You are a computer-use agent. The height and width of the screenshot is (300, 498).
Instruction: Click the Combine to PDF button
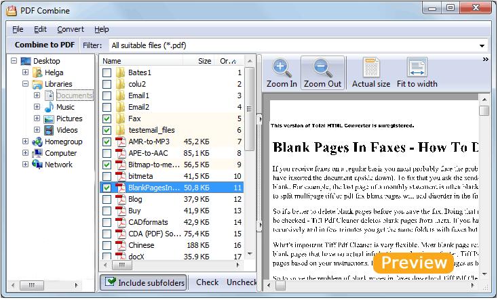point(45,45)
